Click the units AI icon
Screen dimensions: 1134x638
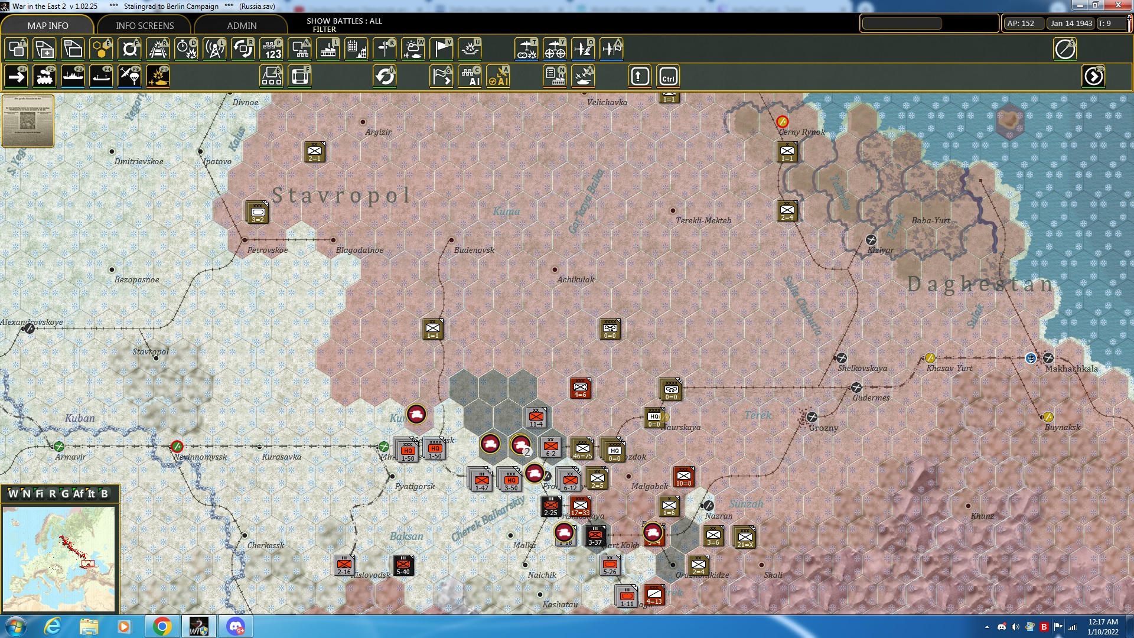pos(470,77)
